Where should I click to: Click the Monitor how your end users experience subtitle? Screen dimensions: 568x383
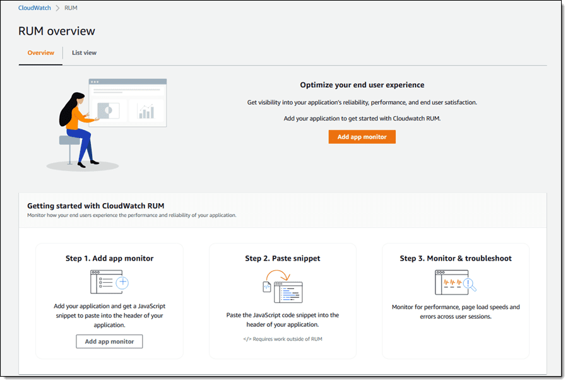132,215
